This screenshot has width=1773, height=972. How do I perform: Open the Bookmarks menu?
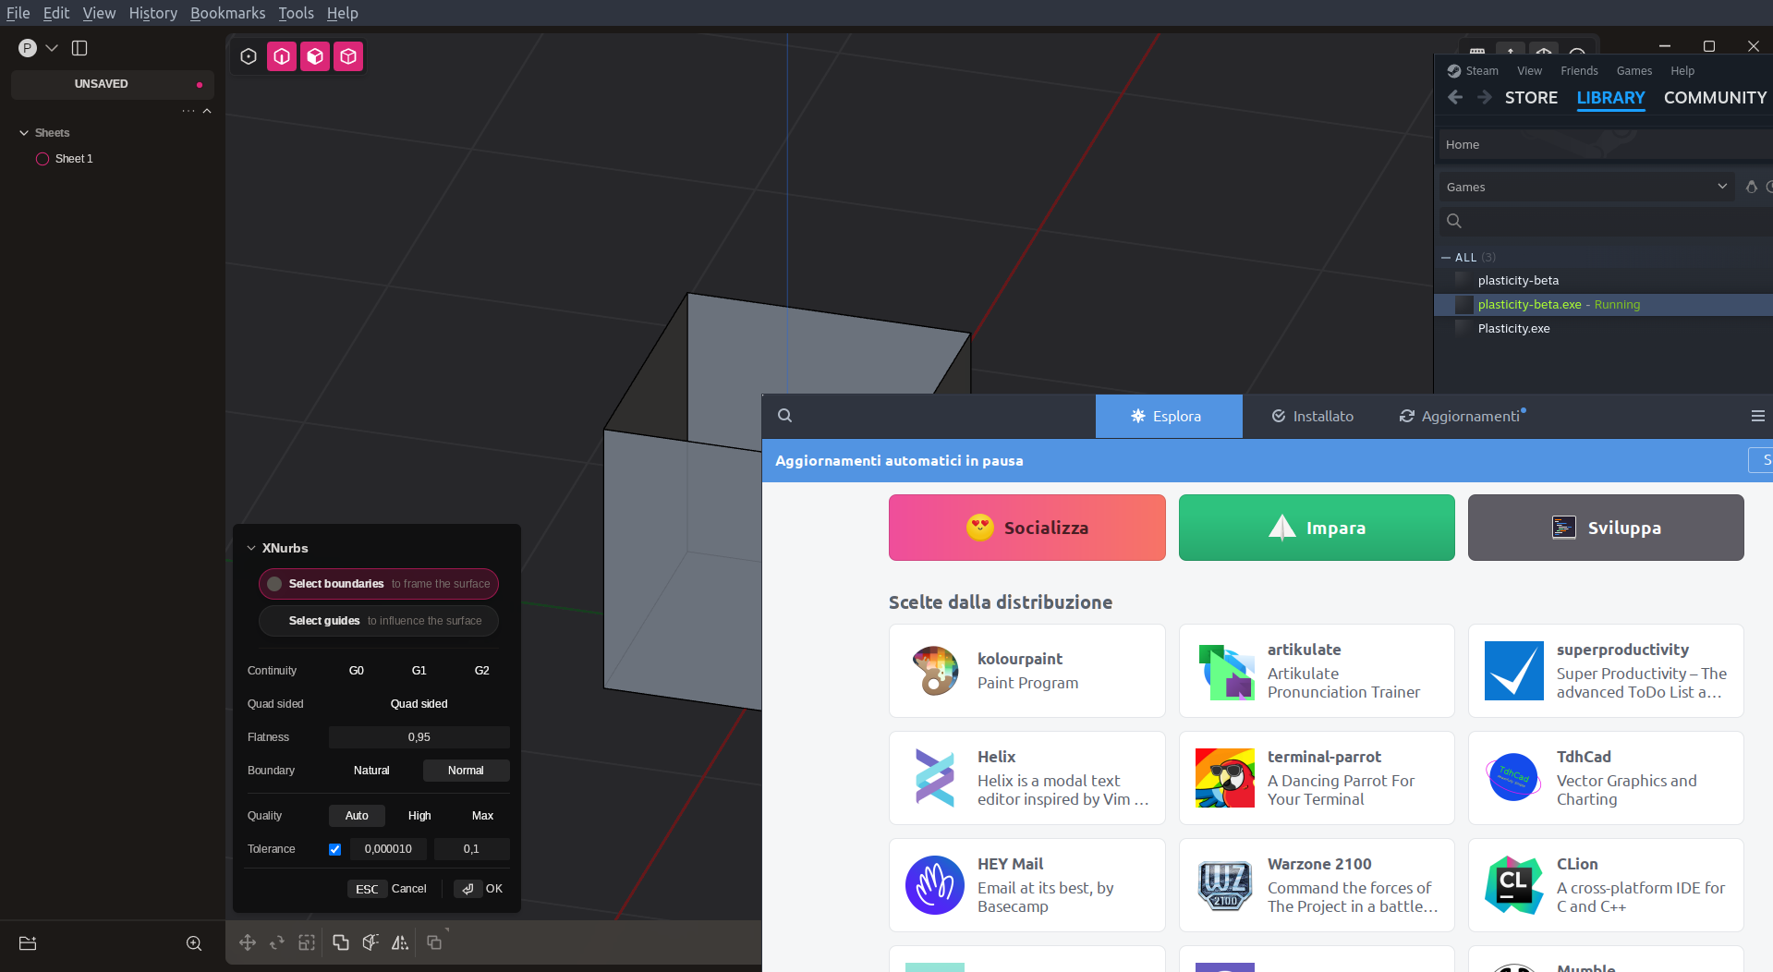coord(227,13)
